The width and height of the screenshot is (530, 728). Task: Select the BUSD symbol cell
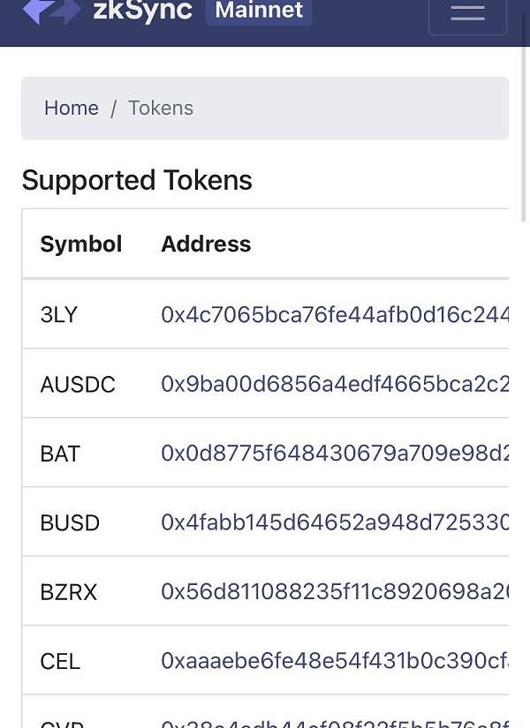tap(70, 522)
